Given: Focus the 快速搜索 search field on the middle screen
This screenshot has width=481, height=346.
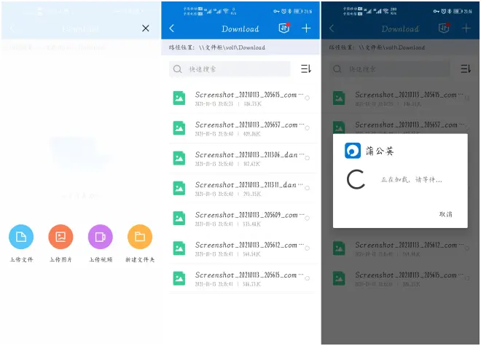Looking at the screenshot, I should (230, 69).
